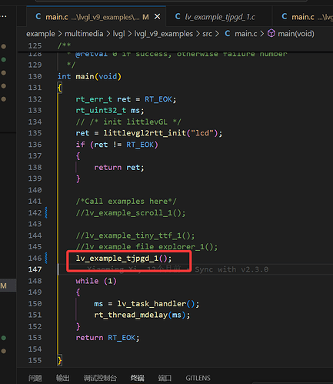Expand the 'lvgl_v9_examples' breadcrumb

point(164,34)
